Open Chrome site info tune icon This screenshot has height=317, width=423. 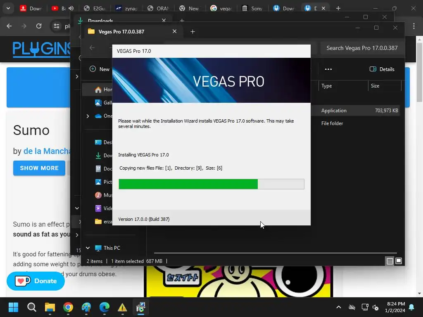point(57,26)
